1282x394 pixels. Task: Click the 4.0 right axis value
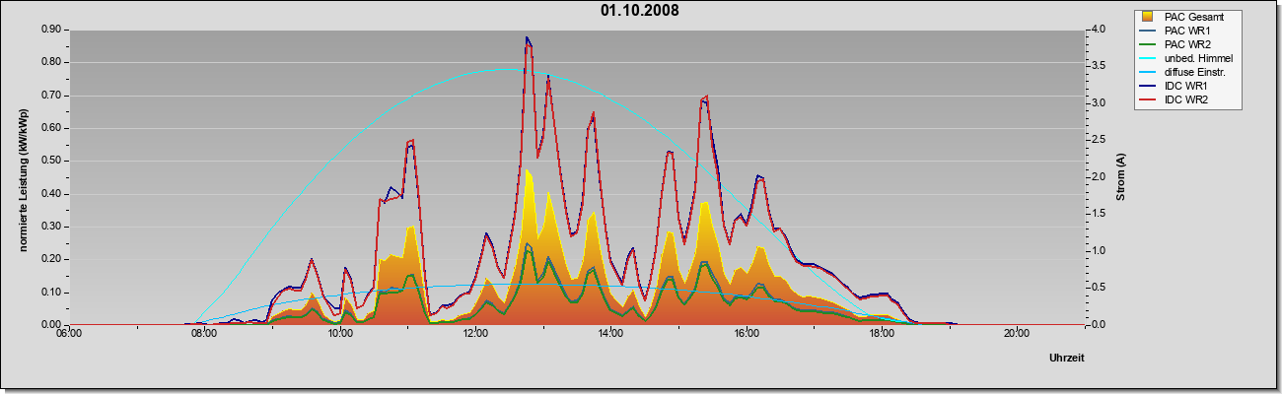(x=1100, y=30)
